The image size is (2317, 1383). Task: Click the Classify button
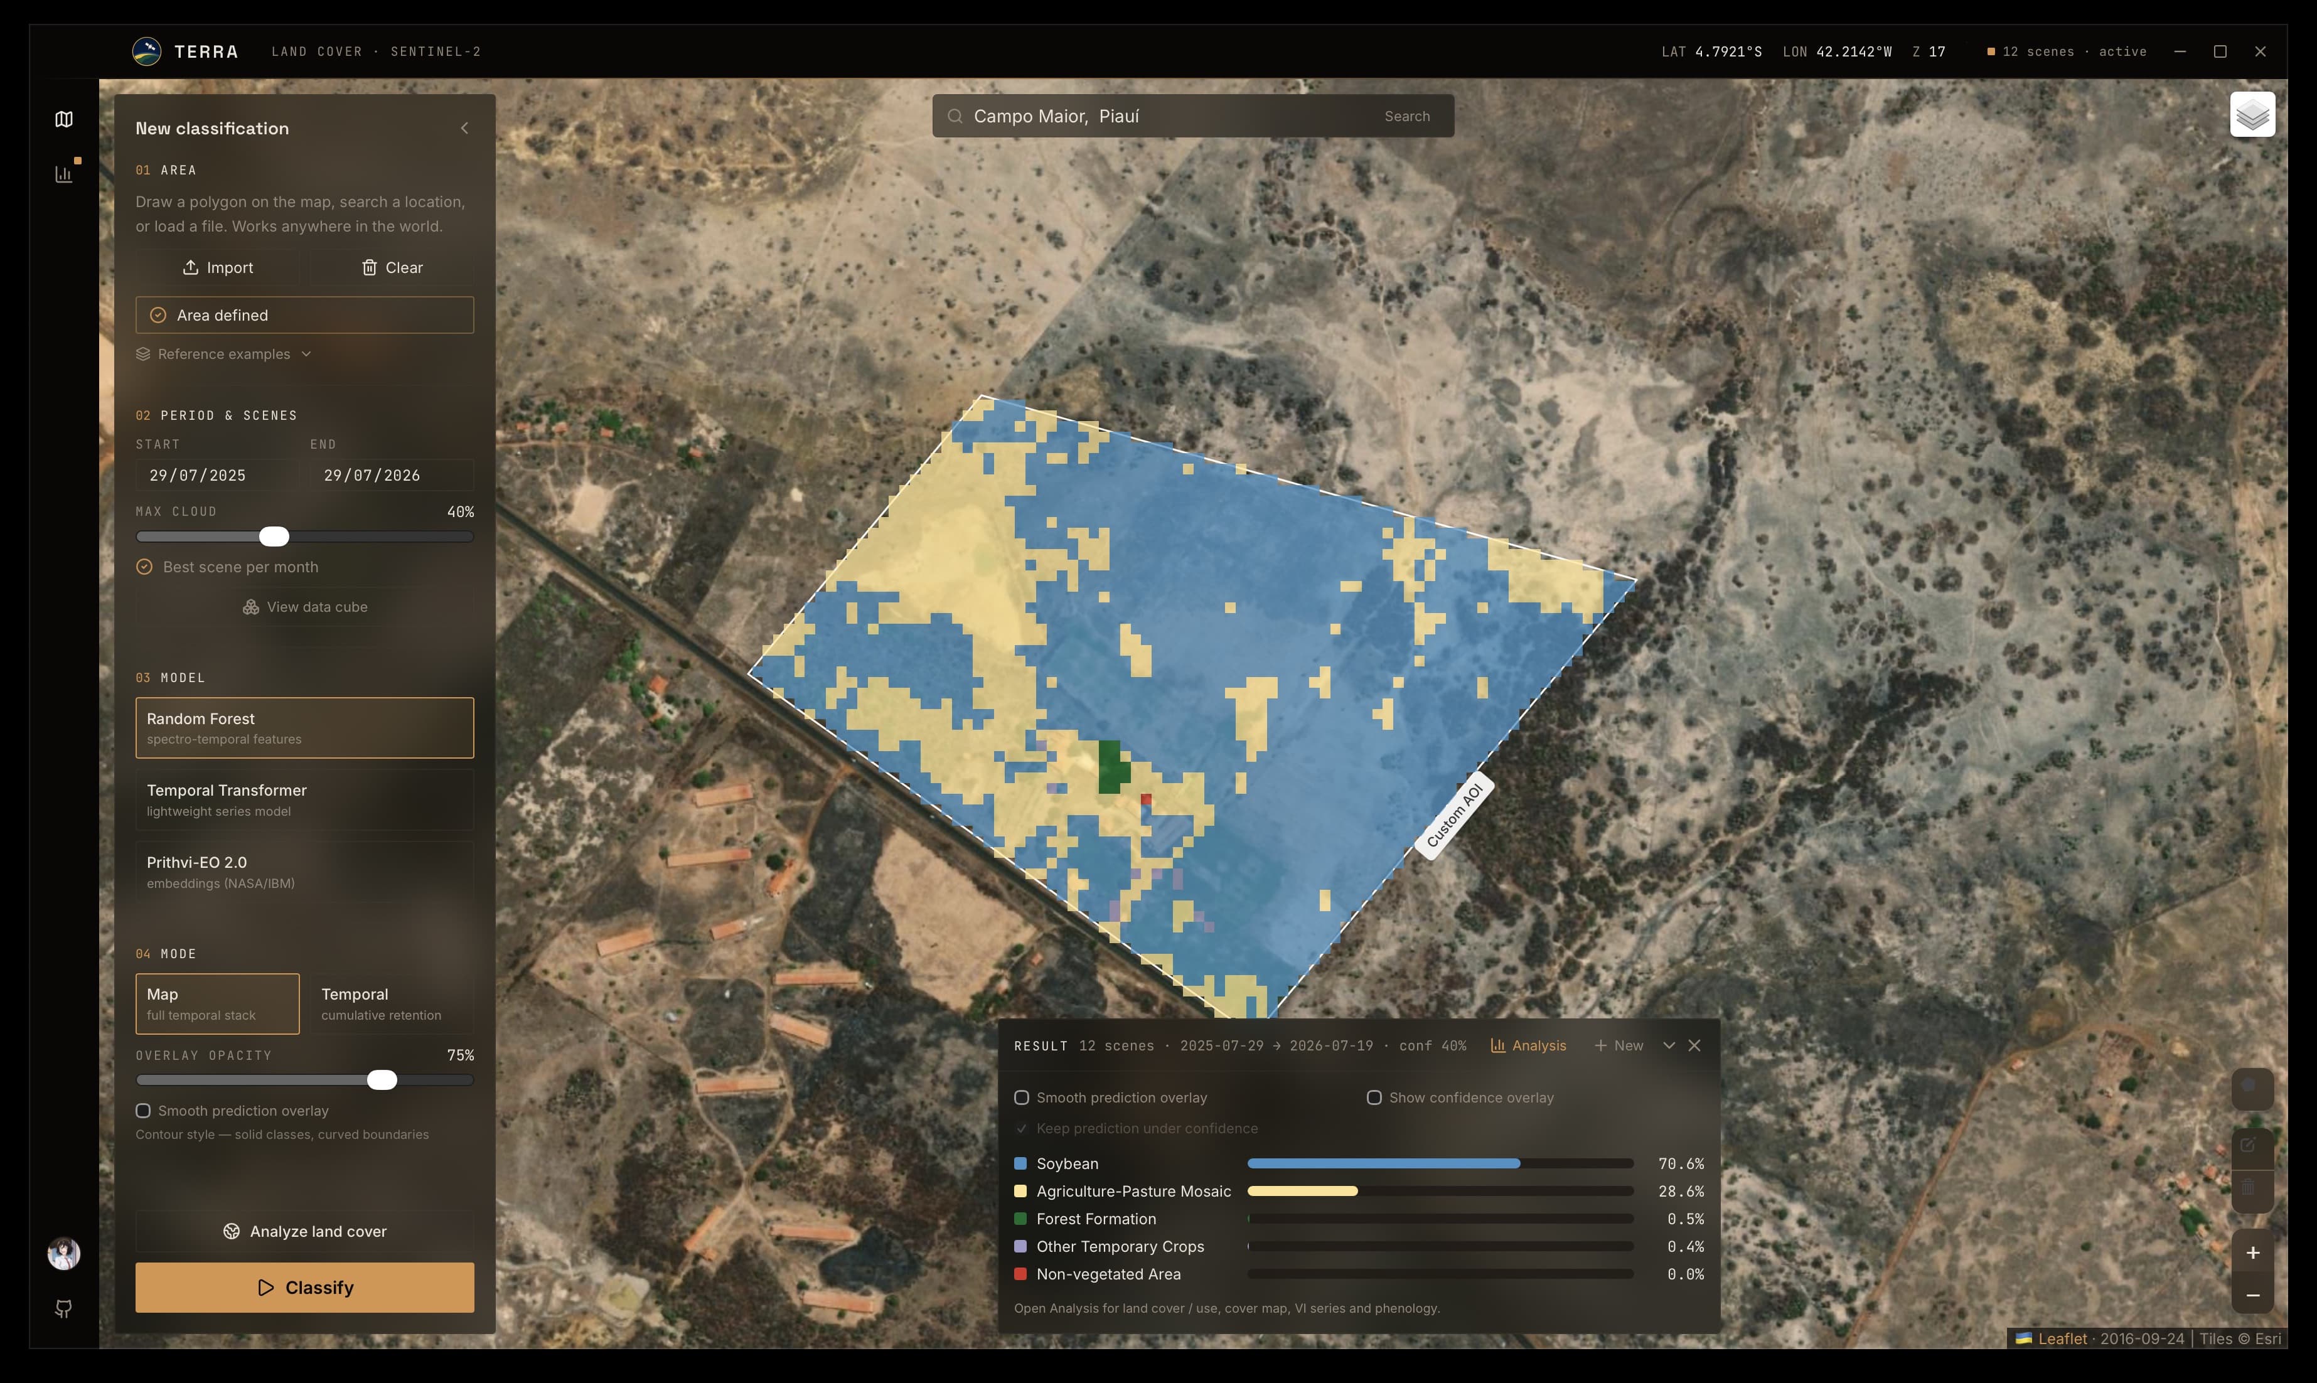coord(304,1287)
